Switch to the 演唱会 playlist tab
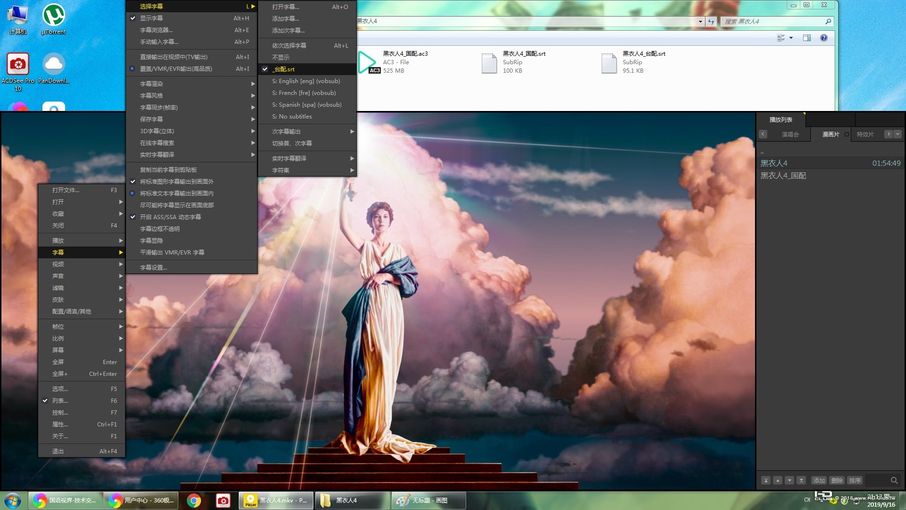 pyautogui.click(x=790, y=135)
